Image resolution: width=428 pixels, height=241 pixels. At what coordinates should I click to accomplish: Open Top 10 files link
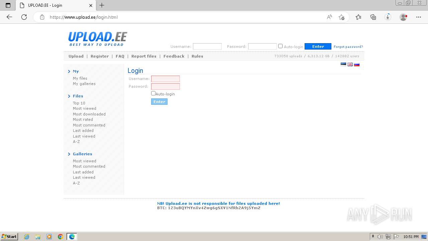(79, 103)
